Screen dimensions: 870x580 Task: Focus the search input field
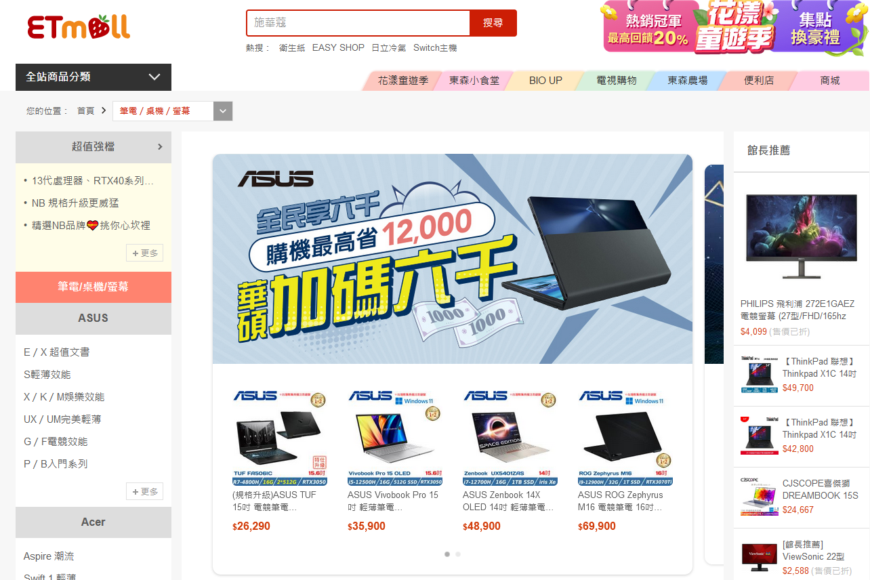(358, 23)
